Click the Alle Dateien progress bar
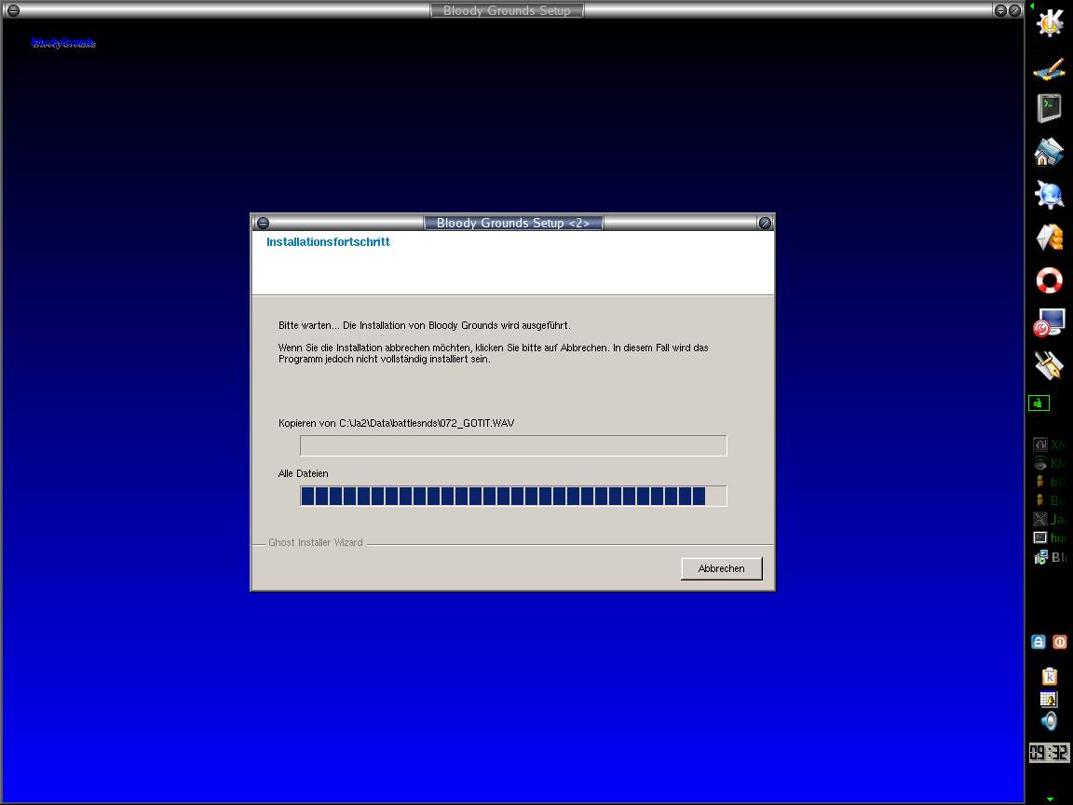 pos(512,496)
